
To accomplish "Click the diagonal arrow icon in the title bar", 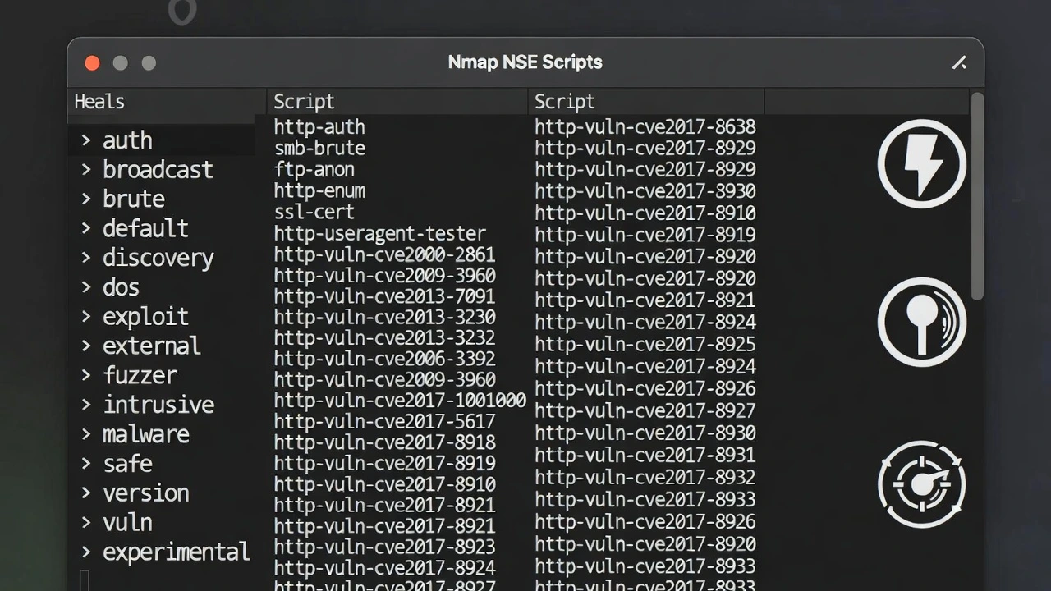I will point(959,62).
